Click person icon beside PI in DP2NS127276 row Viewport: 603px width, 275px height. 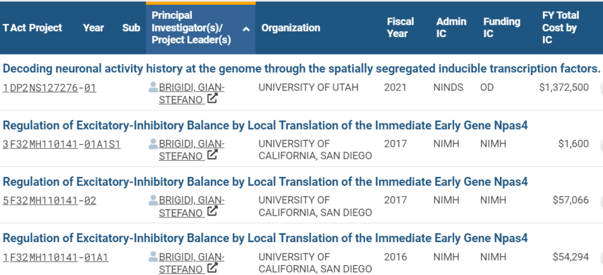coord(153,88)
